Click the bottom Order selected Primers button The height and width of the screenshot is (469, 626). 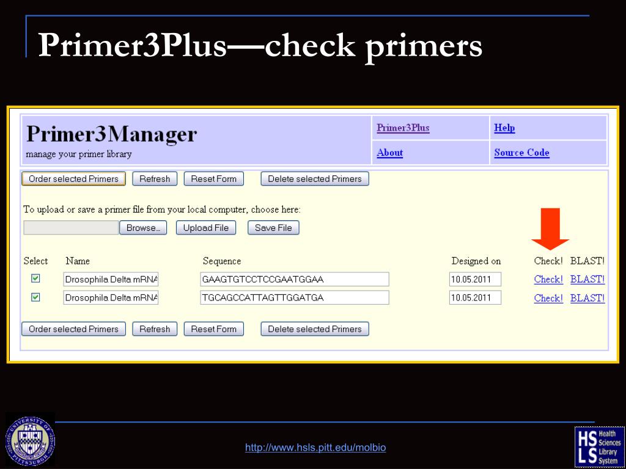pyautogui.click(x=73, y=329)
